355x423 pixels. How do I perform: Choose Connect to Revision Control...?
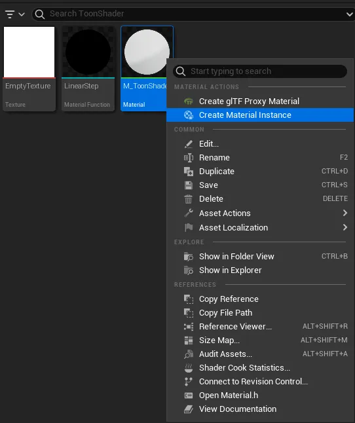(x=260, y=382)
